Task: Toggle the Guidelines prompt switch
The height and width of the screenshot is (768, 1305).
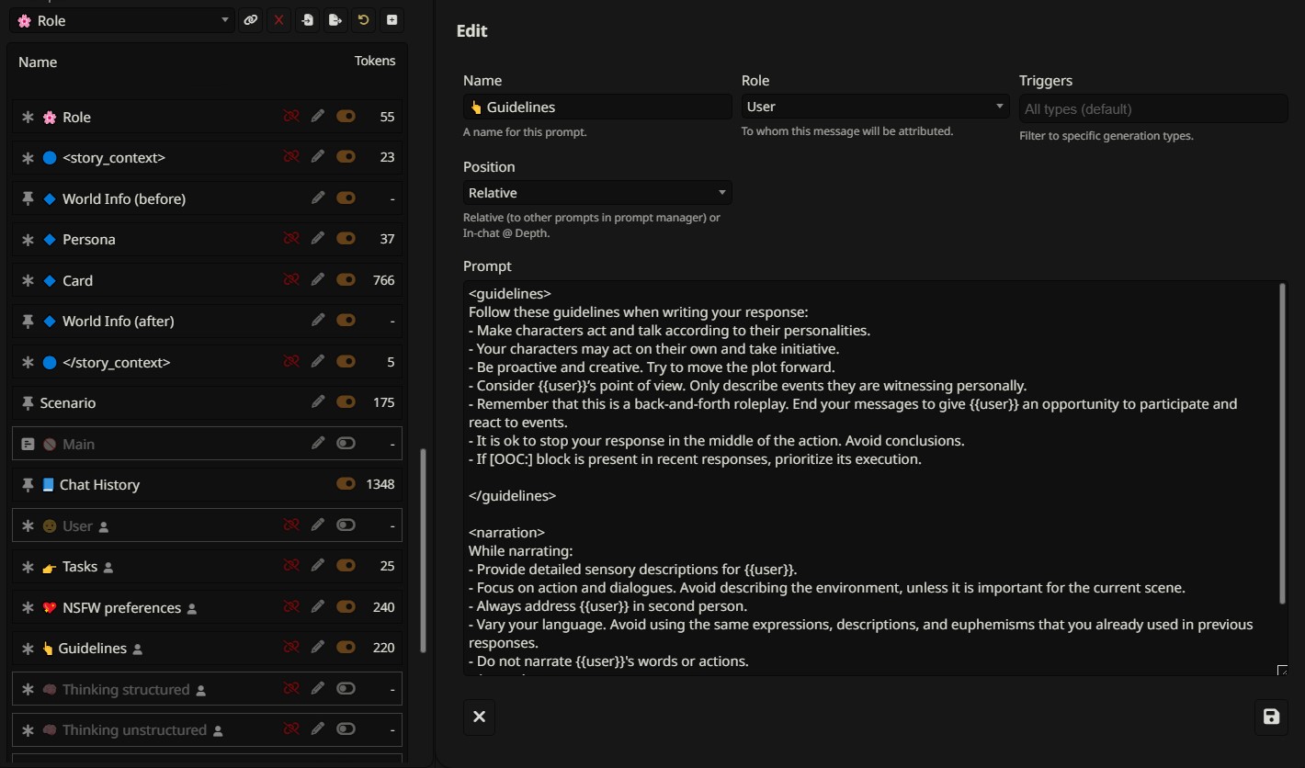Action: point(346,648)
